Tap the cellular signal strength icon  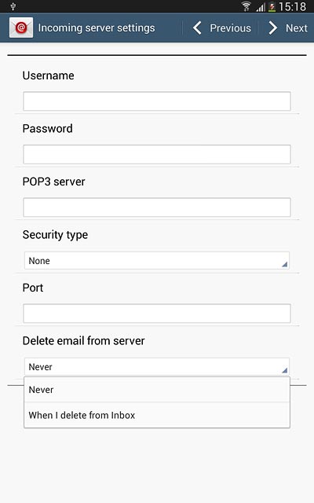click(x=261, y=7)
